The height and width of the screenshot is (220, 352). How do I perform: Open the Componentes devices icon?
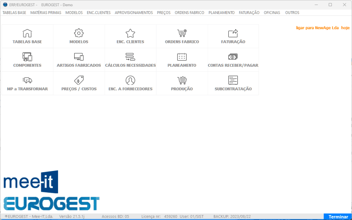click(27, 57)
